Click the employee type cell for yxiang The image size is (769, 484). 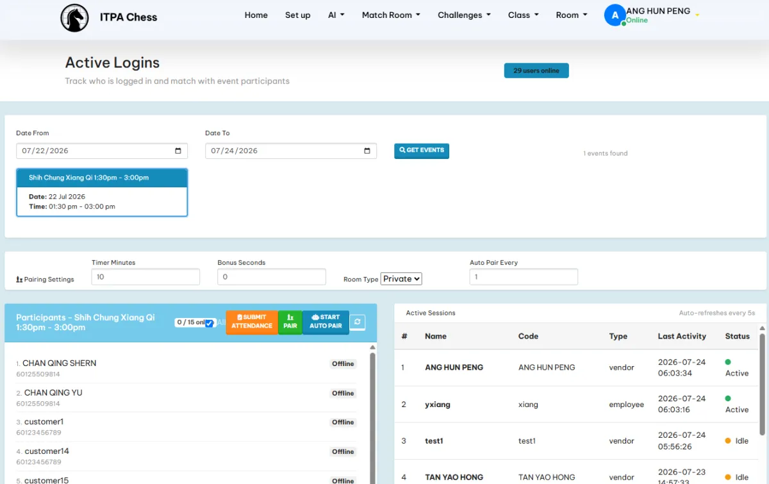(x=627, y=405)
